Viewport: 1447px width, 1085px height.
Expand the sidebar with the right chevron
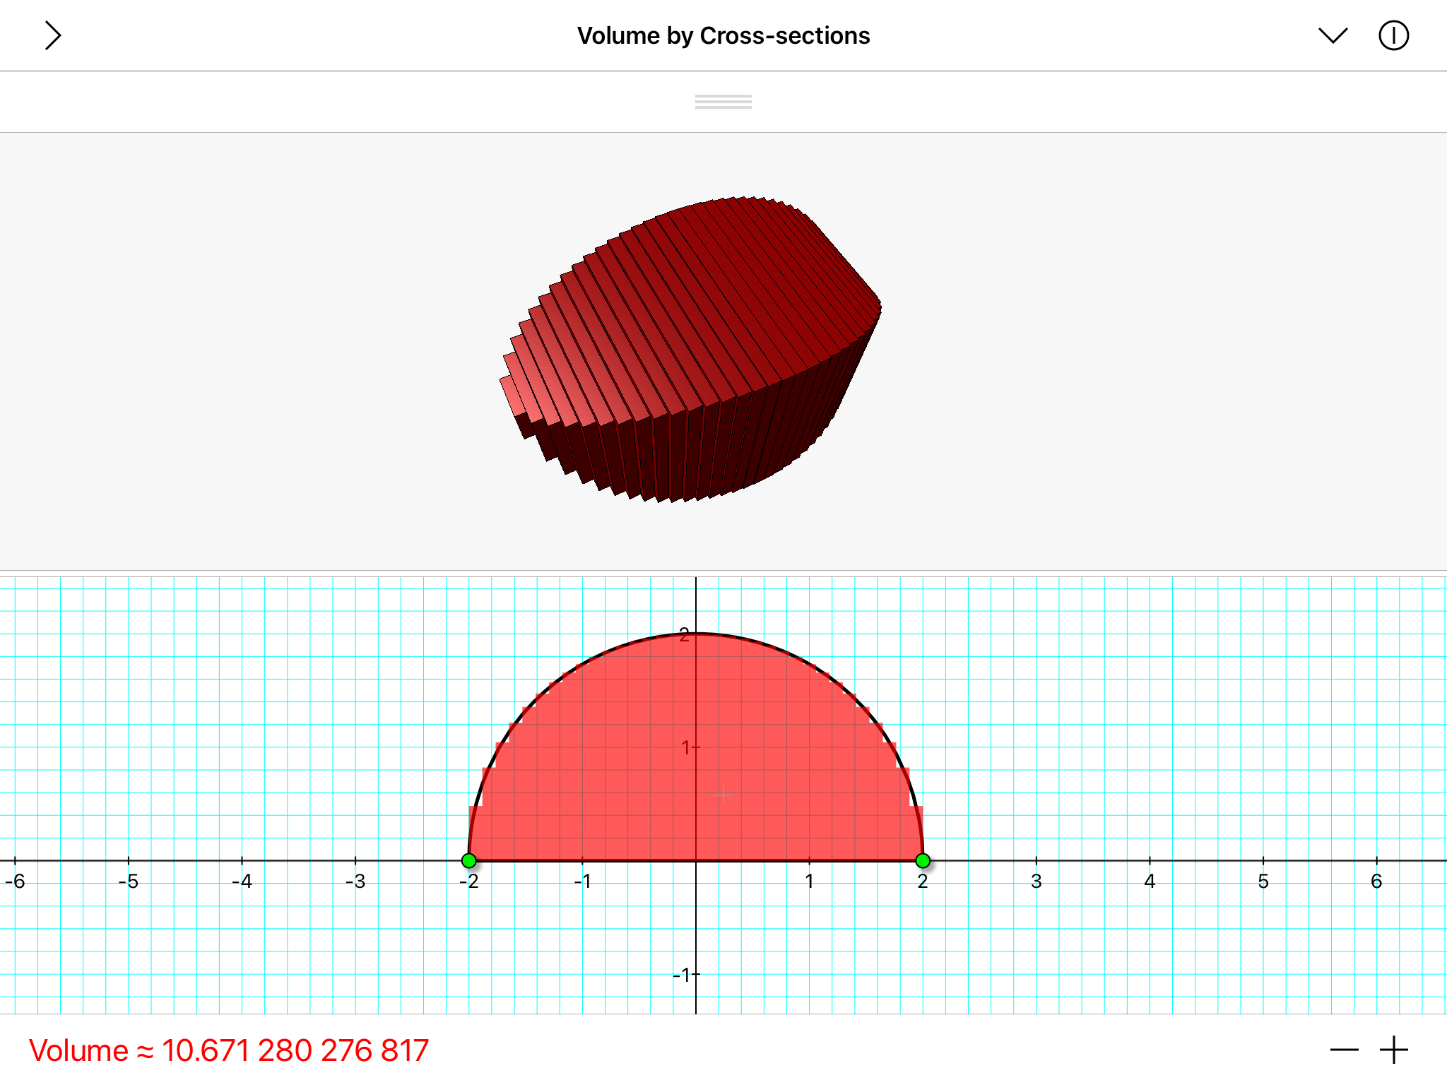coord(52,35)
